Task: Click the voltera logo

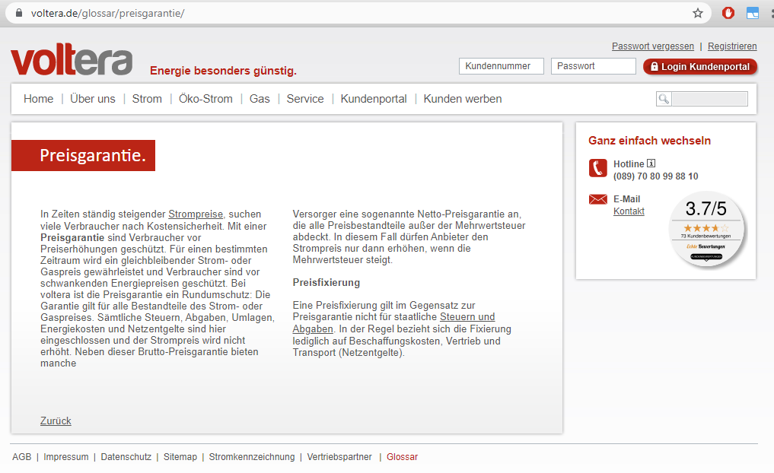Action: [x=72, y=61]
